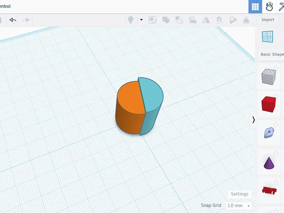The width and height of the screenshot is (284, 213).
Task: Favorite the Text shape star
Action: pos(276,182)
